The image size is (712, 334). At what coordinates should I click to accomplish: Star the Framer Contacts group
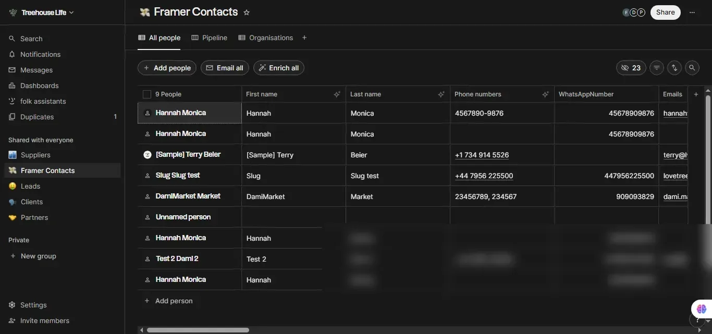[247, 13]
